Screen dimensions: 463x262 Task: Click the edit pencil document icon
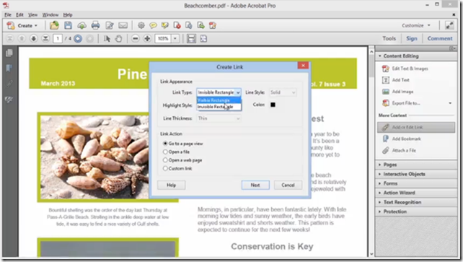[110, 26]
